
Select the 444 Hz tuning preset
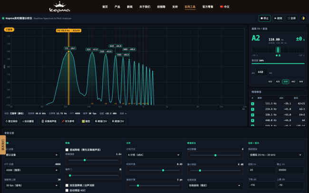click(x=301, y=82)
